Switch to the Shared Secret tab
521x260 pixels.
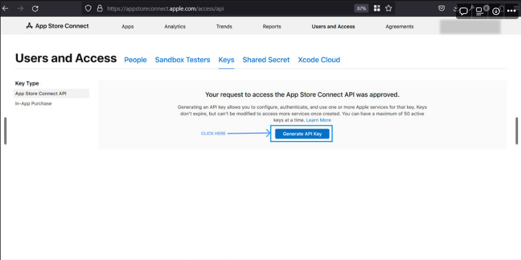coord(266,60)
